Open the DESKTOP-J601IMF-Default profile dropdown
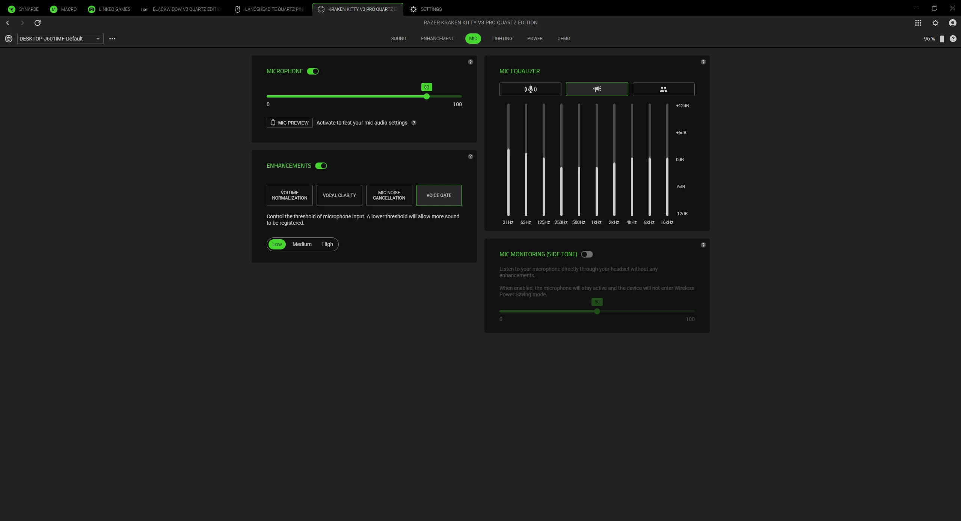This screenshot has height=521, width=961. click(60, 39)
